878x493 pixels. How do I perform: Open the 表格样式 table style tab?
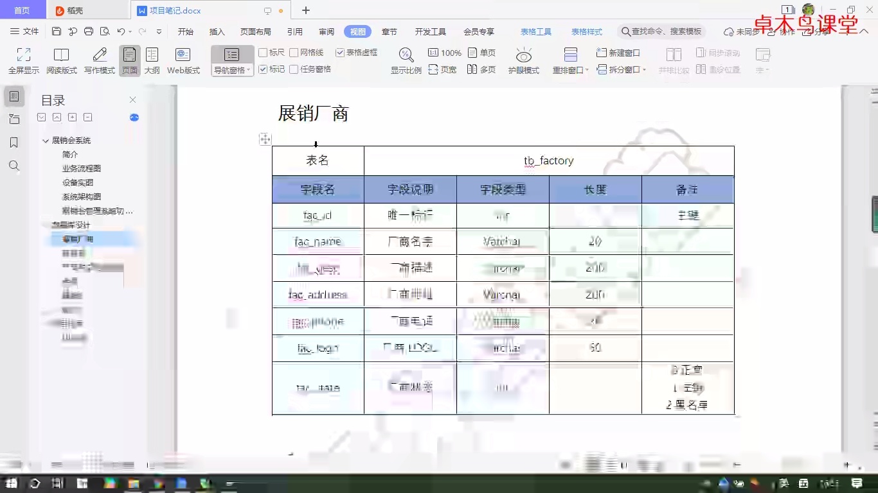pyautogui.click(x=586, y=31)
